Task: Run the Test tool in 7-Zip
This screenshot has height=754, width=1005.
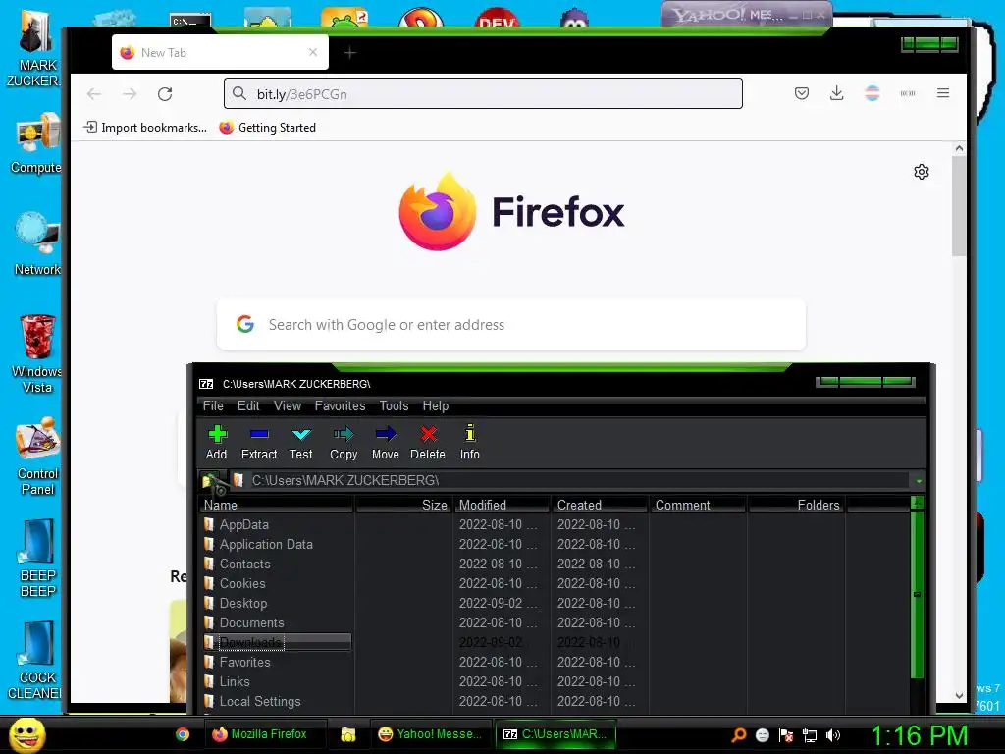Action: tap(300, 443)
